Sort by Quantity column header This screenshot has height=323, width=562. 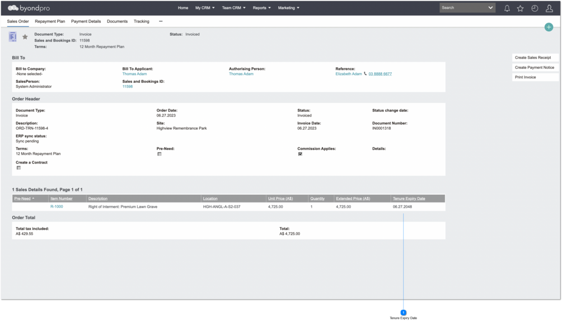pyautogui.click(x=317, y=199)
